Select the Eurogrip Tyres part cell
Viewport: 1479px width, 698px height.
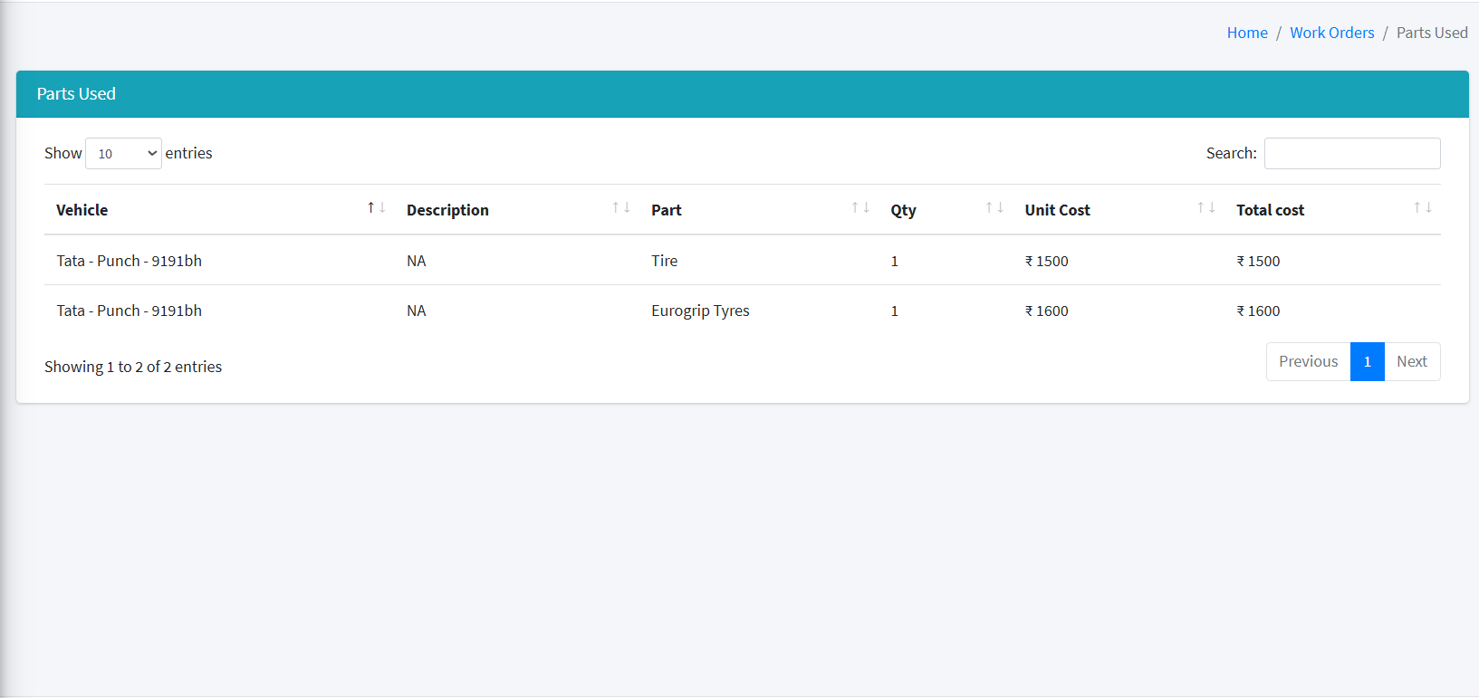point(700,311)
